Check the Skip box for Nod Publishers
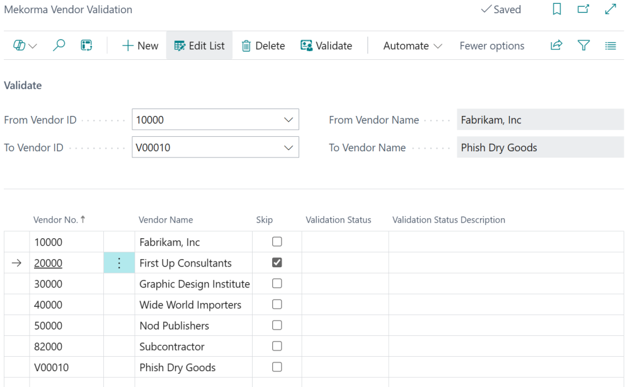This screenshot has height=387, width=630. 277,325
